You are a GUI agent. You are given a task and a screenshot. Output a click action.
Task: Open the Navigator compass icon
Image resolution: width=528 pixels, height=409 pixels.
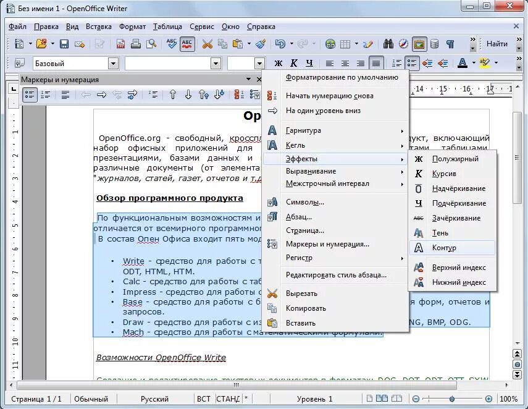click(403, 44)
